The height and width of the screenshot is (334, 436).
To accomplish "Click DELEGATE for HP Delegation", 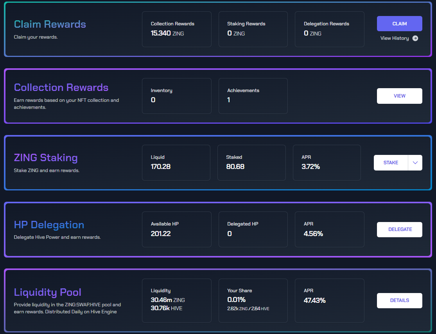I will pos(400,229).
